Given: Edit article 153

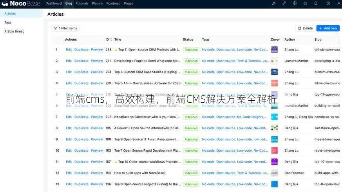Looking at the screenshot, I should [x=69, y=173].
